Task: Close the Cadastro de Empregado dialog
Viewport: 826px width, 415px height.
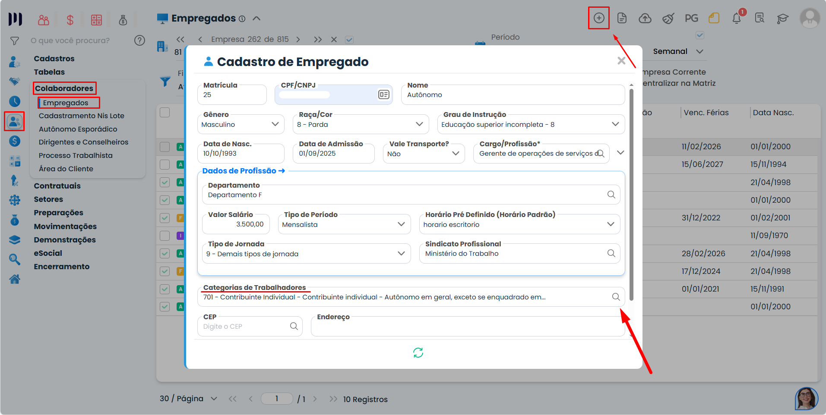Action: pos(621,61)
